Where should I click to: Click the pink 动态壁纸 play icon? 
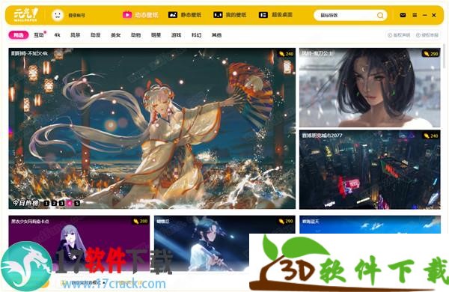pos(127,15)
